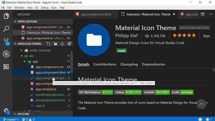The image size is (215, 121).
Task: Click New Folder icon in Angular Forms header
Action: coord(55,44)
